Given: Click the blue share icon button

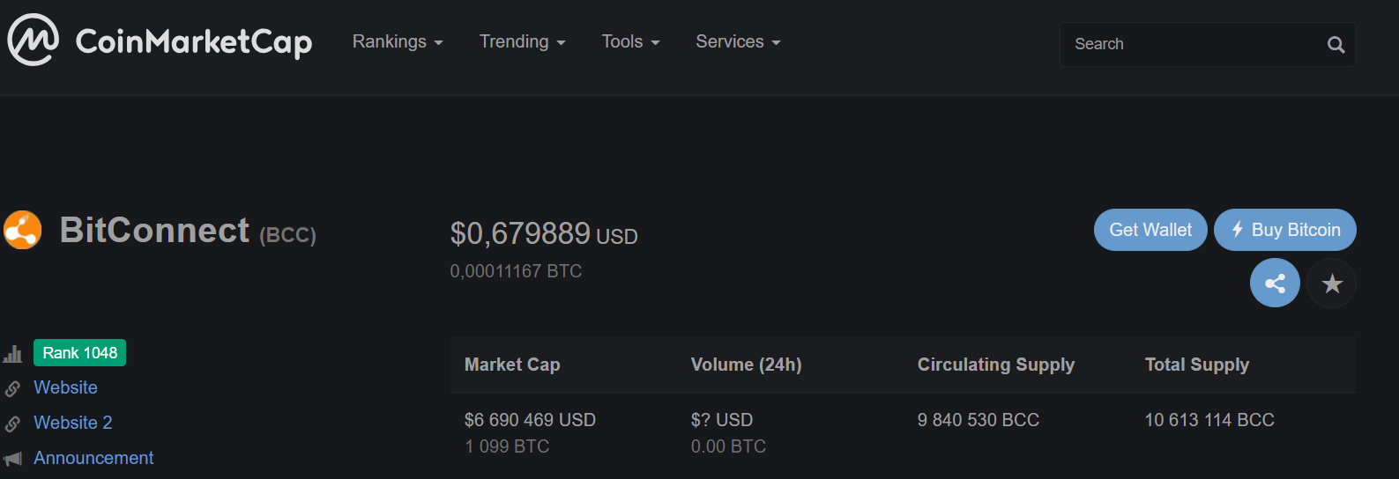Looking at the screenshot, I should [x=1275, y=283].
